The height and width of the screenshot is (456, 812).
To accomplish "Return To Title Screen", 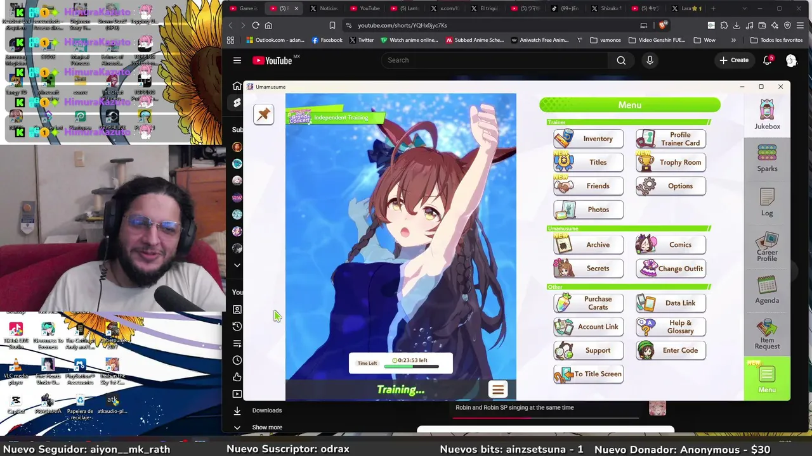I will [x=588, y=374].
